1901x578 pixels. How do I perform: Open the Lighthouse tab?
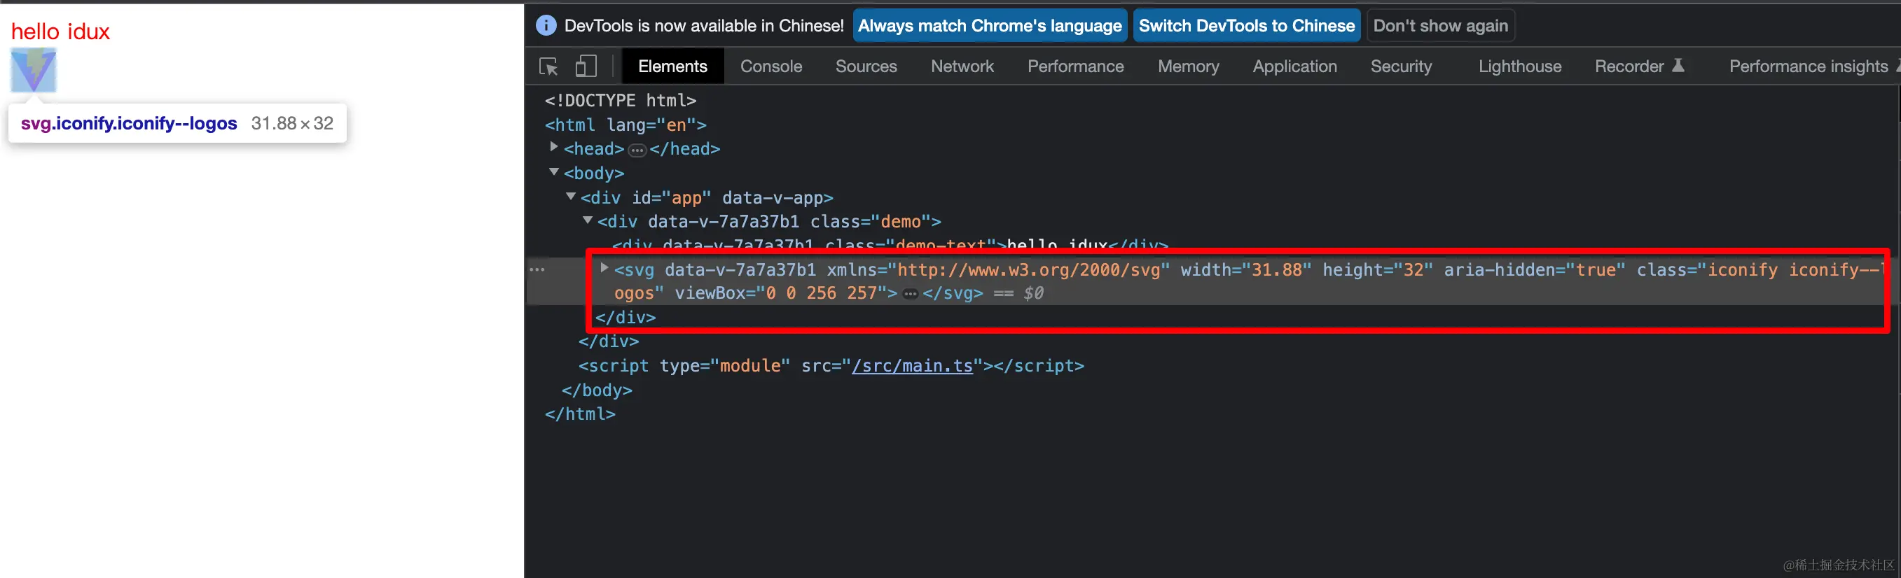click(x=1519, y=66)
